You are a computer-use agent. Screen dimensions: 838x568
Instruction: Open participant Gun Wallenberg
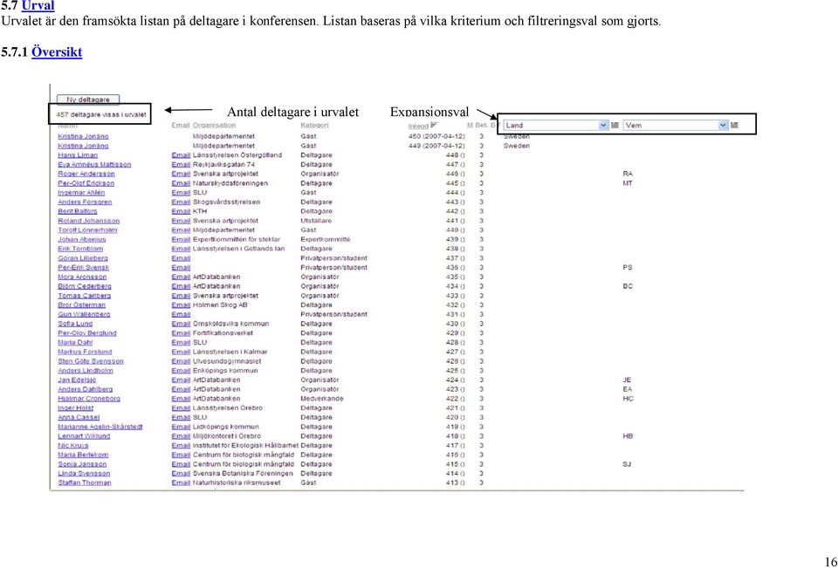(85, 314)
